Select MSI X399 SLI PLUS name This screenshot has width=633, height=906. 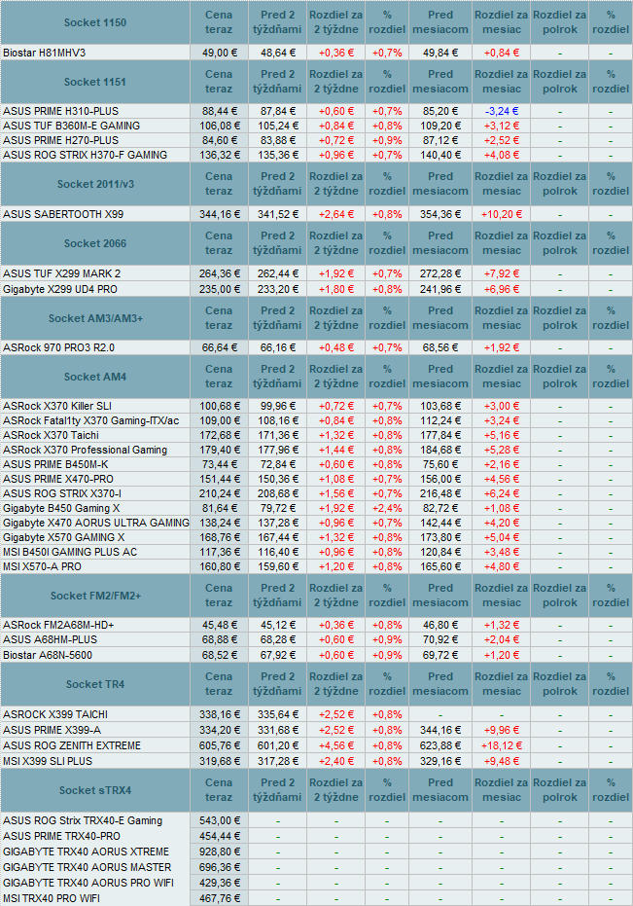click(x=48, y=762)
